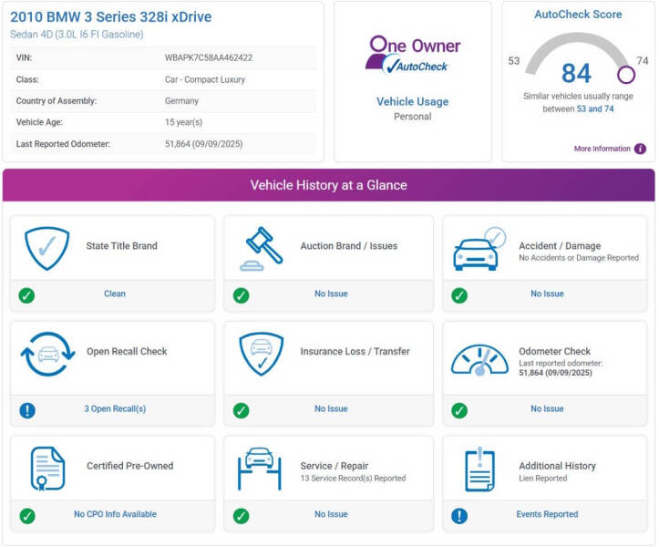Click the More Information info icon
The image size is (659, 547).
pyautogui.click(x=640, y=149)
